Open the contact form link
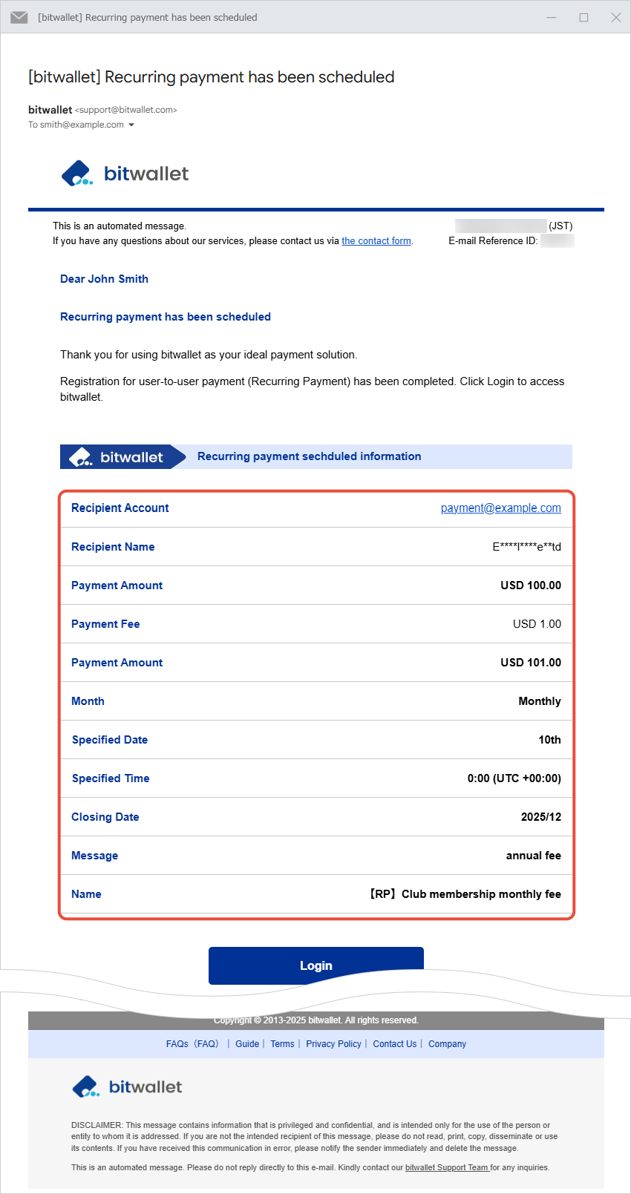 click(376, 241)
